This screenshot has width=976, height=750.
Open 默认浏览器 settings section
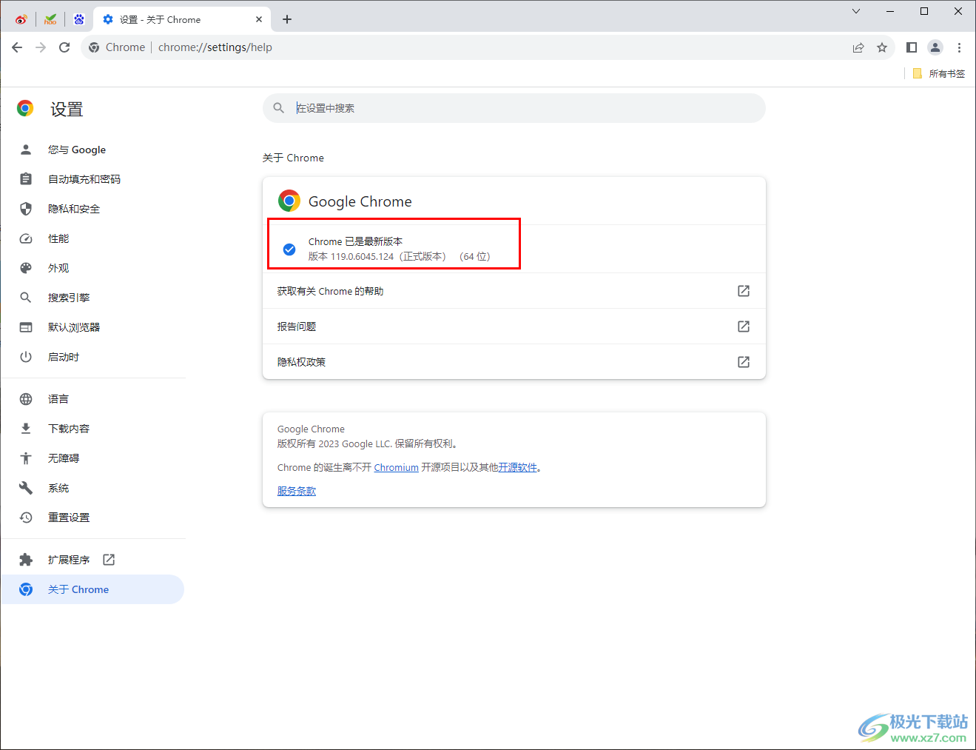coord(92,327)
